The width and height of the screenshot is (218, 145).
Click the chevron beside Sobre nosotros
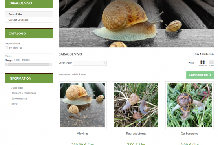tap(9, 98)
